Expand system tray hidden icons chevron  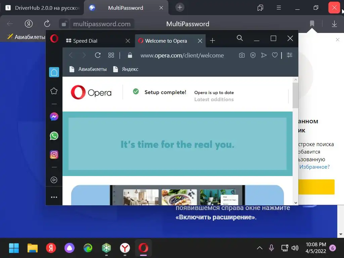click(x=260, y=248)
